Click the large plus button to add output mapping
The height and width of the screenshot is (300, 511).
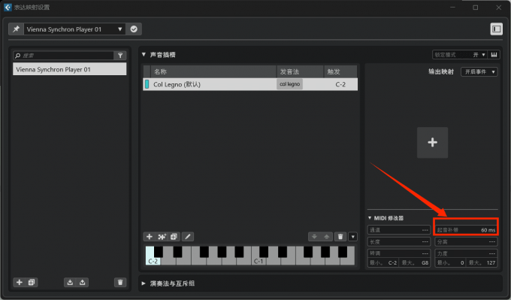(432, 143)
